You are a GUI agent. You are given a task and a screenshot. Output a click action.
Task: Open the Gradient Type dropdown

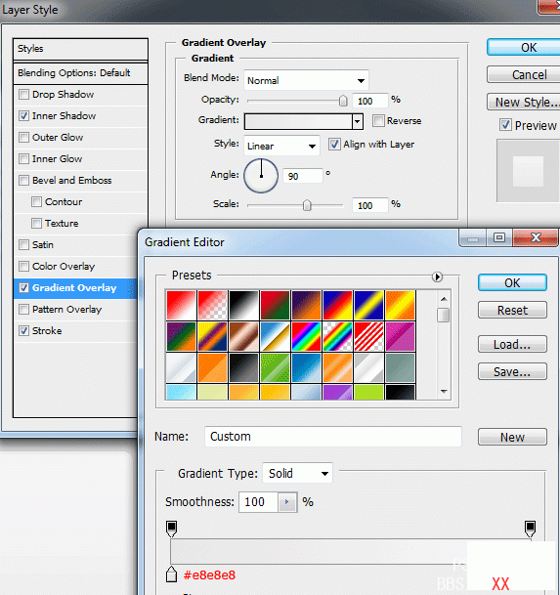coord(298,473)
